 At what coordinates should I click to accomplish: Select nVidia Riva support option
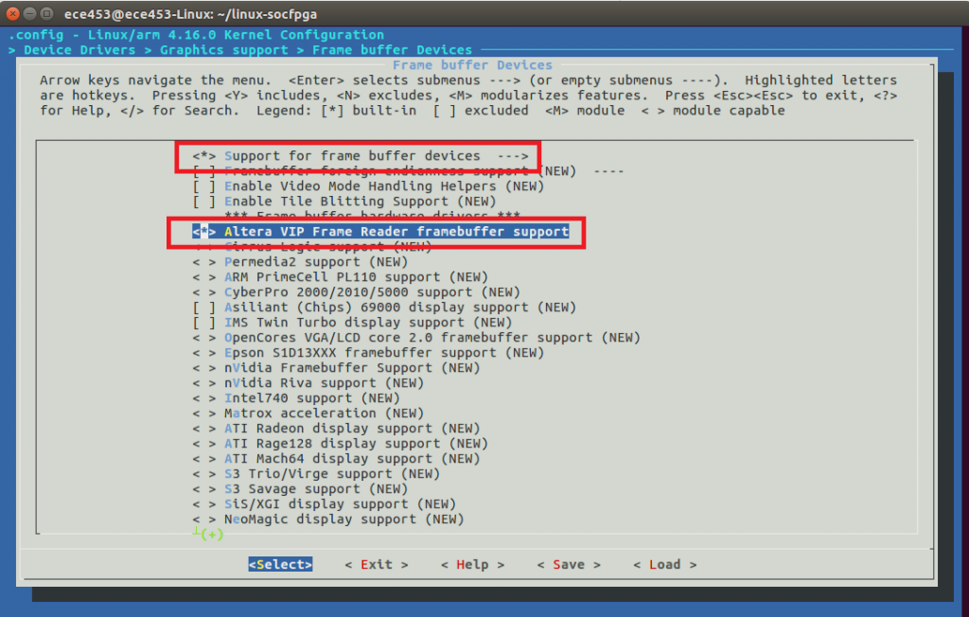click(x=324, y=383)
